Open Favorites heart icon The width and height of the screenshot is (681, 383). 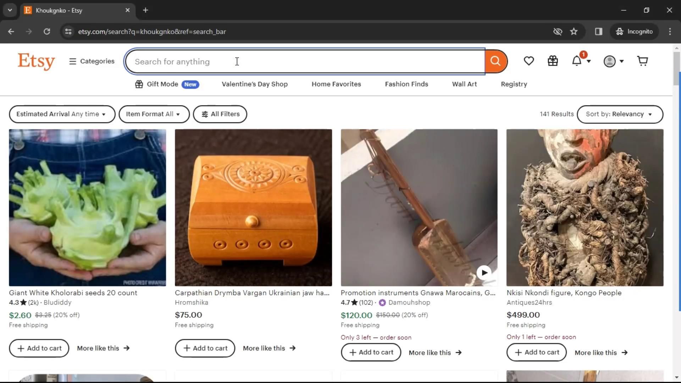tap(528, 61)
